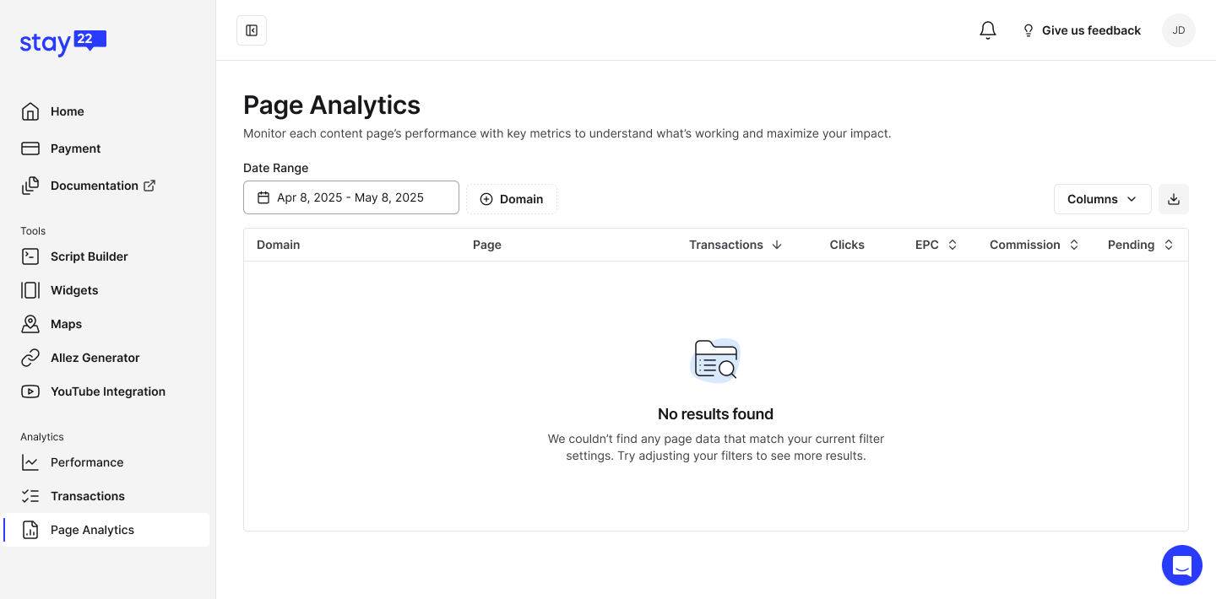Viewport: 1216px width, 599px height.
Task: Add a Domain filter
Action: (x=512, y=199)
